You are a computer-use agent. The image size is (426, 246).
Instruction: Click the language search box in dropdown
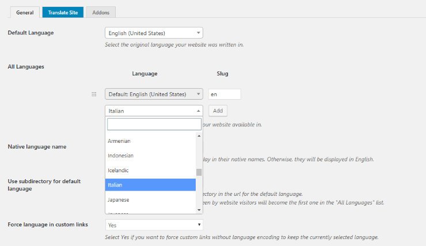154,124
